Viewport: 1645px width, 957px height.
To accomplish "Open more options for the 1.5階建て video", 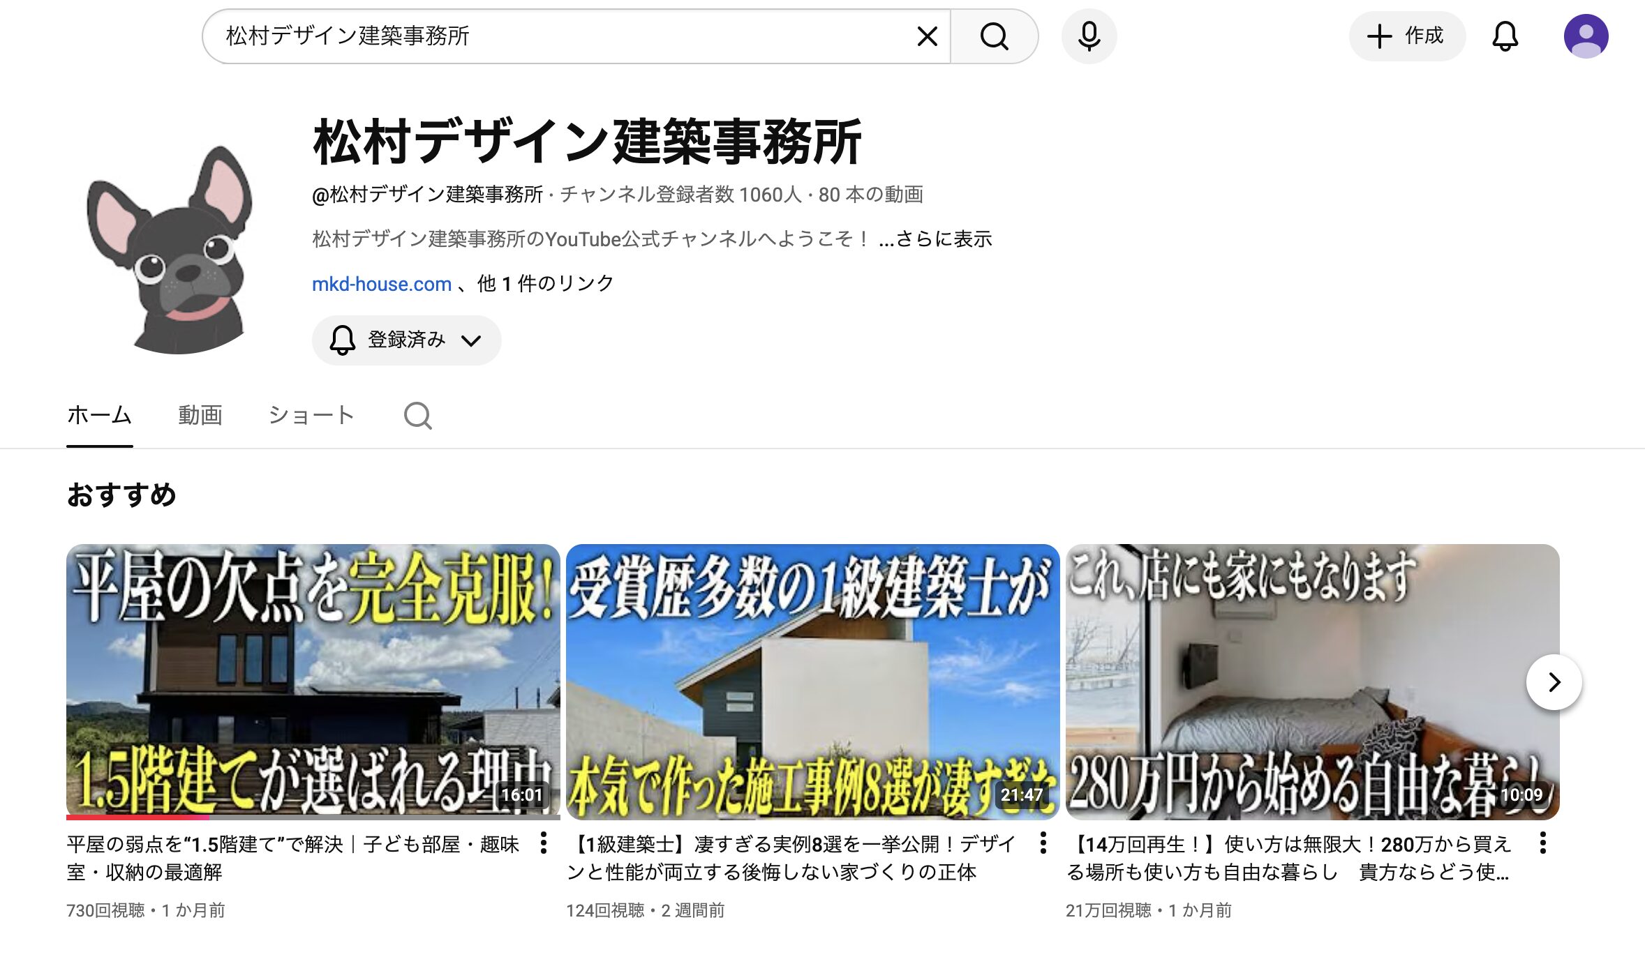I will pyautogui.click(x=544, y=843).
